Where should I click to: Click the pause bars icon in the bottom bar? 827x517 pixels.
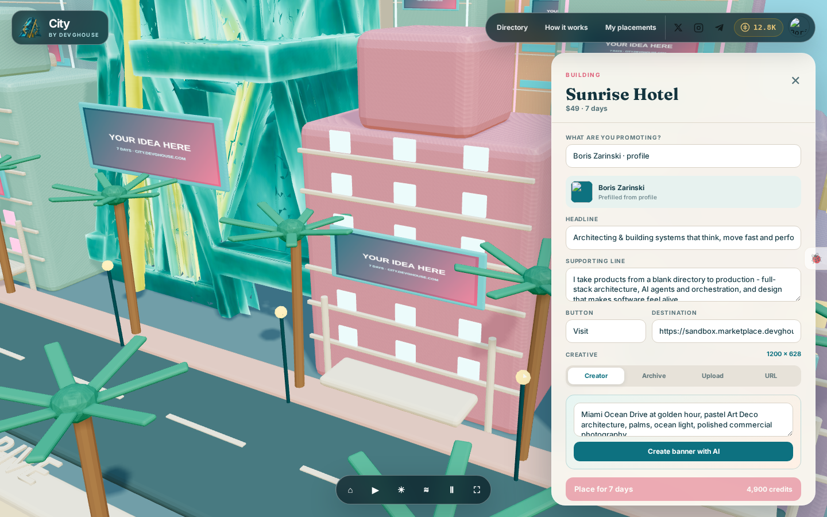451,490
